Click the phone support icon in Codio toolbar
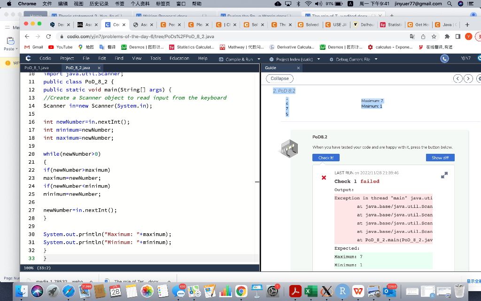Viewport: 481px width, 301px height. 444,58
